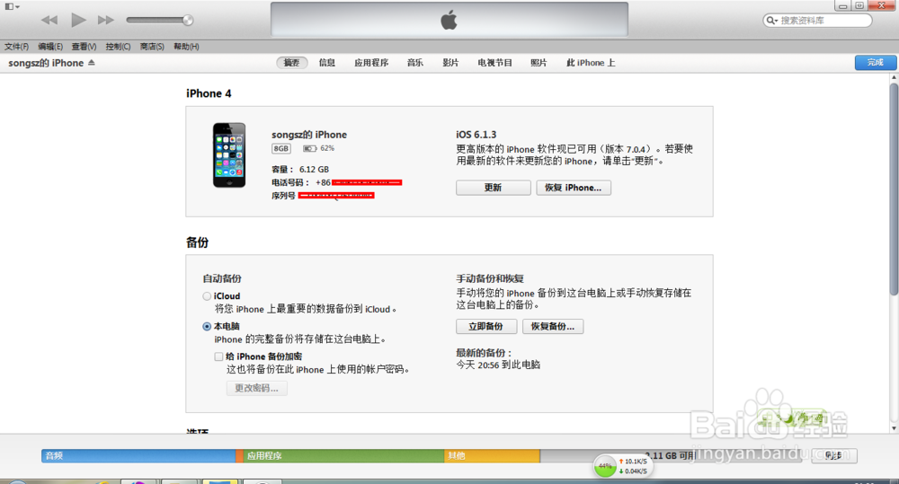Viewport: 899px width, 484px height.
Task: Open the 文件(F) menu
Action: pyautogui.click(x=16, y=47)
